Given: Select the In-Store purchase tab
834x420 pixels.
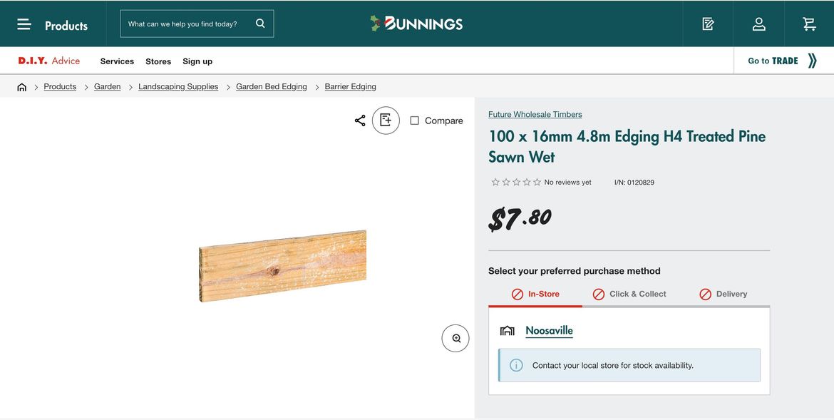Looking at the screenshot, I should click(535, 294).
